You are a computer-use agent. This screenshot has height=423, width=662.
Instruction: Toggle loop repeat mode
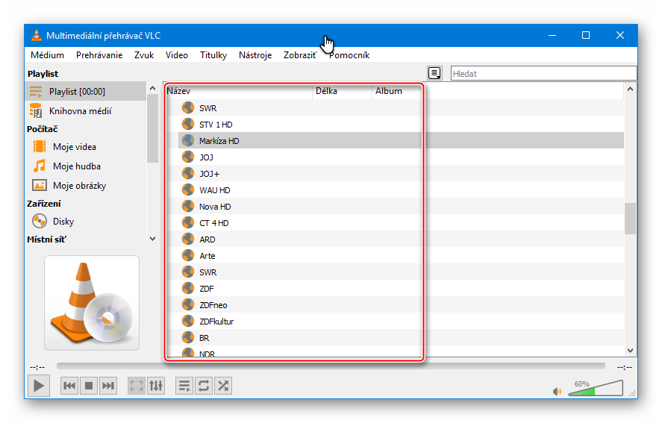coord(203,386)
